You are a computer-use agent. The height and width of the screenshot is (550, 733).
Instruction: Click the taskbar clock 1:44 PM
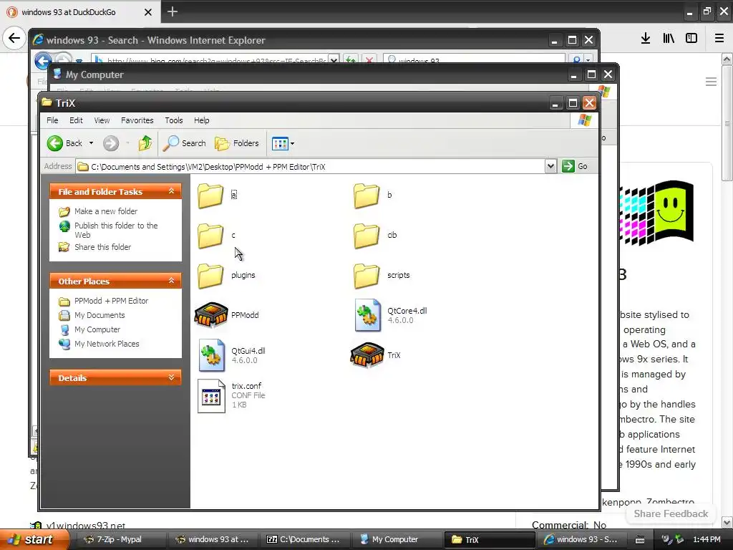click(x=707, y=539)
